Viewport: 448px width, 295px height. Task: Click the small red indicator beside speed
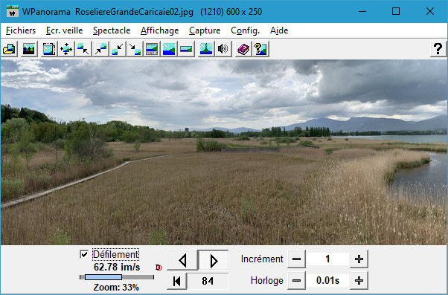159,268
